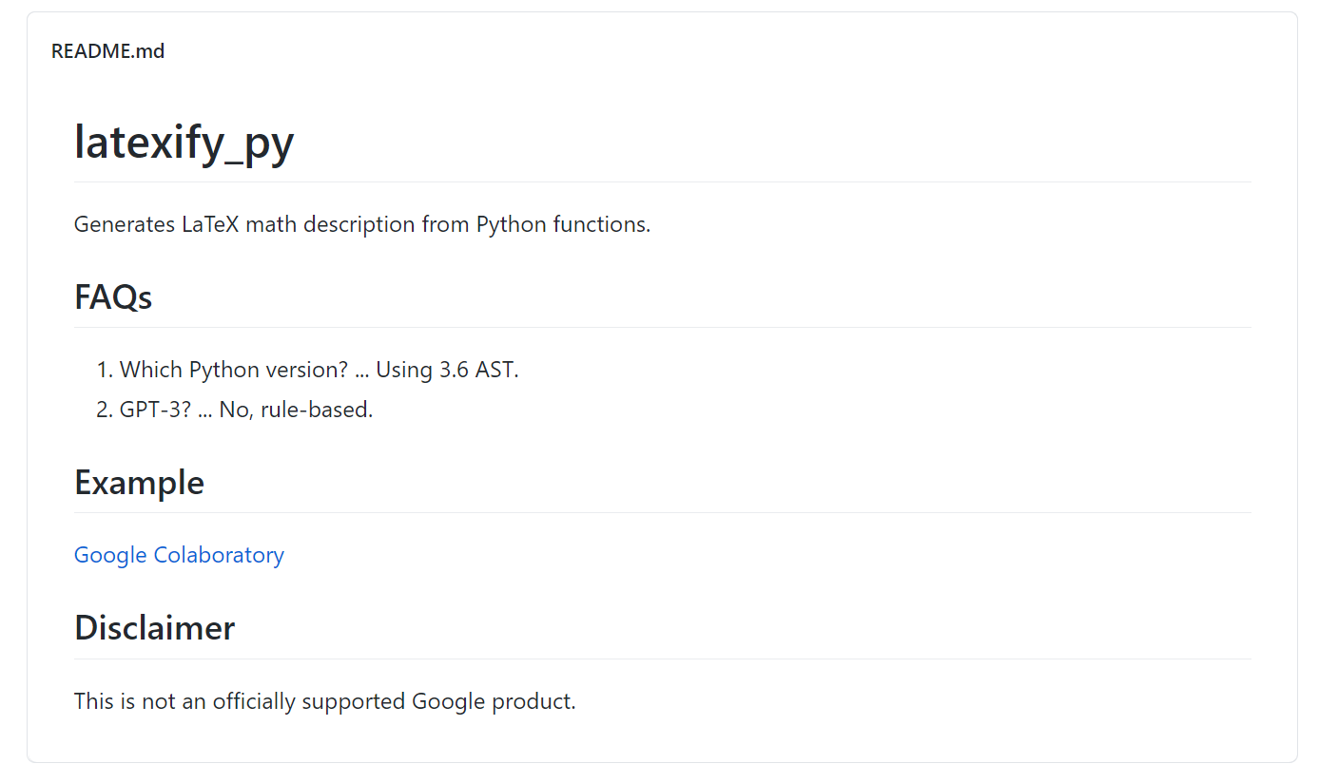This screenshot has width=1319, height=783.
Task: Click the word "Google" in the disclaimer sentence
Action: pos(448,702)
